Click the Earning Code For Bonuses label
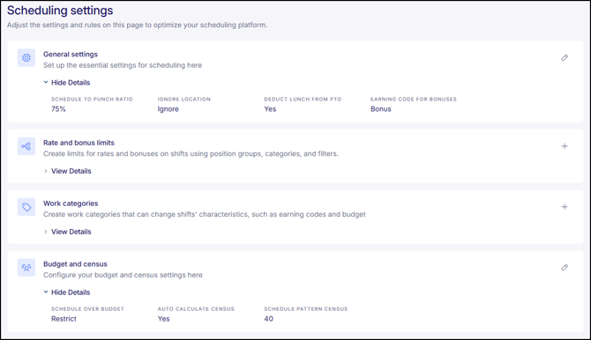Image resolution: width=591 pixels, height=340 pixels. (414, 99)
